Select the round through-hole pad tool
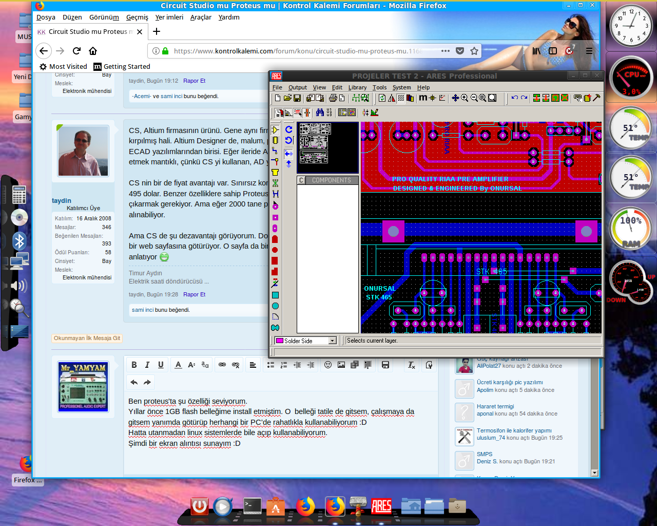 pyautogui.click(x=275, y=206)
